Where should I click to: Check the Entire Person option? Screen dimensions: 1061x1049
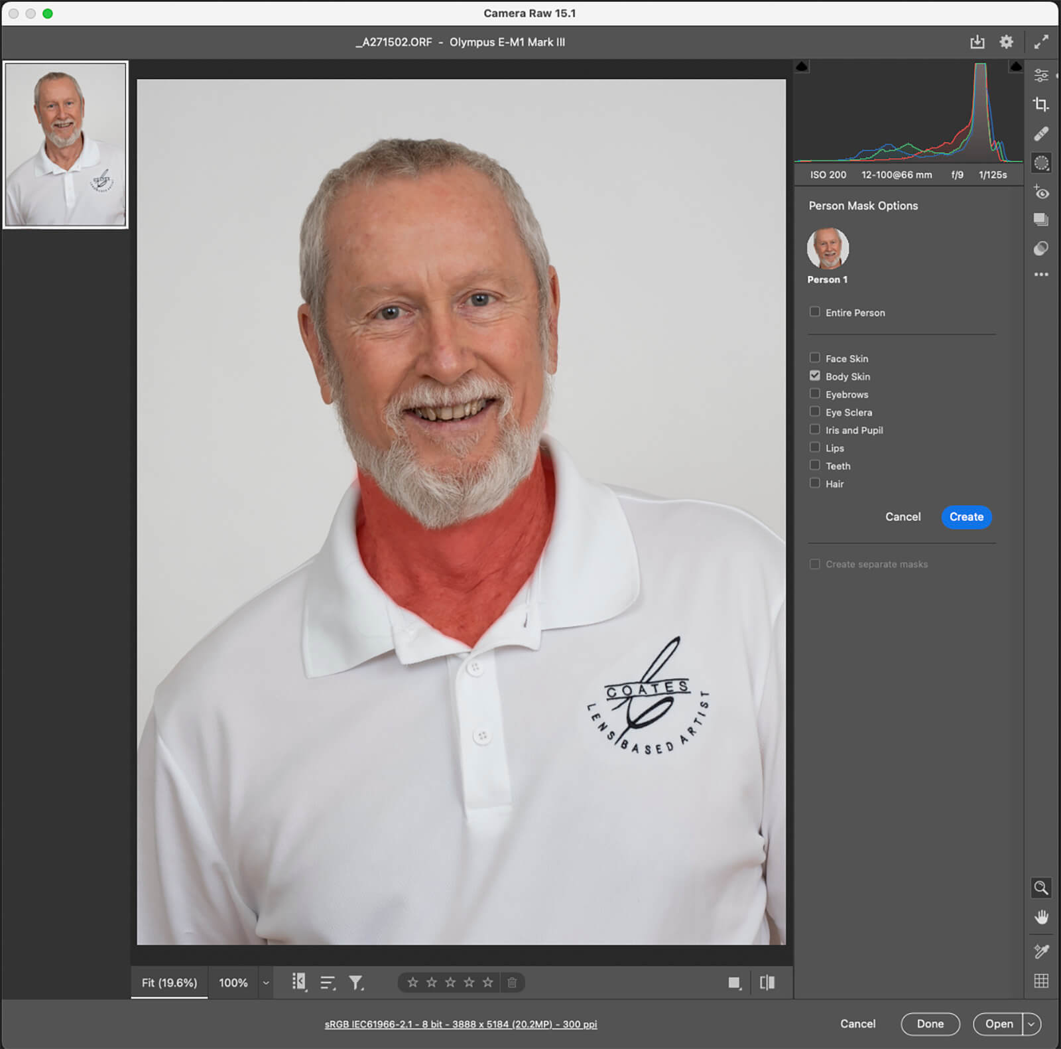click(815, 313)
